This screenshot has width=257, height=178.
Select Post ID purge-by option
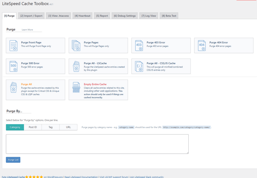click(x=33, y=127)
